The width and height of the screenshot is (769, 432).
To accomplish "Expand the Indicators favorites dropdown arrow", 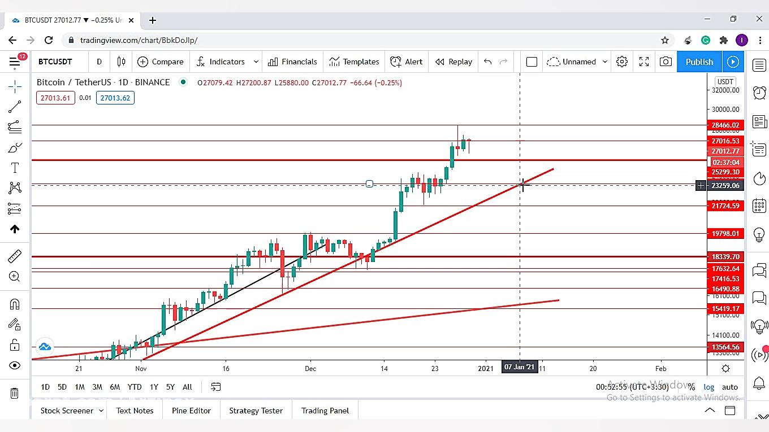I will [x=256, y=62].
